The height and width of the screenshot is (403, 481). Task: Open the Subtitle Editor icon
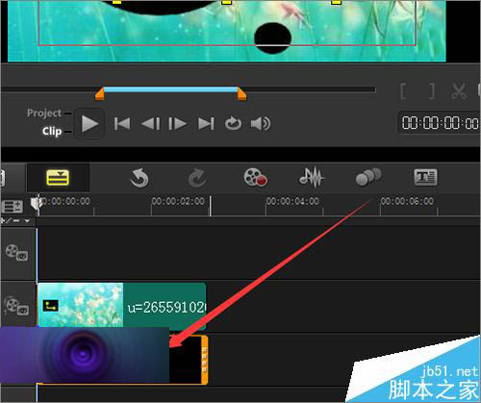tap(425, 177)
